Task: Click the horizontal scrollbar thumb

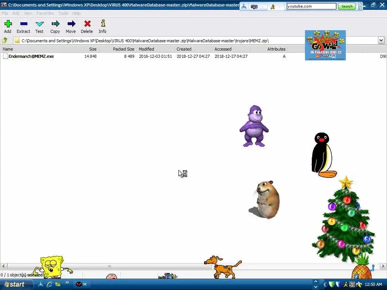Action: pos(109,266)
